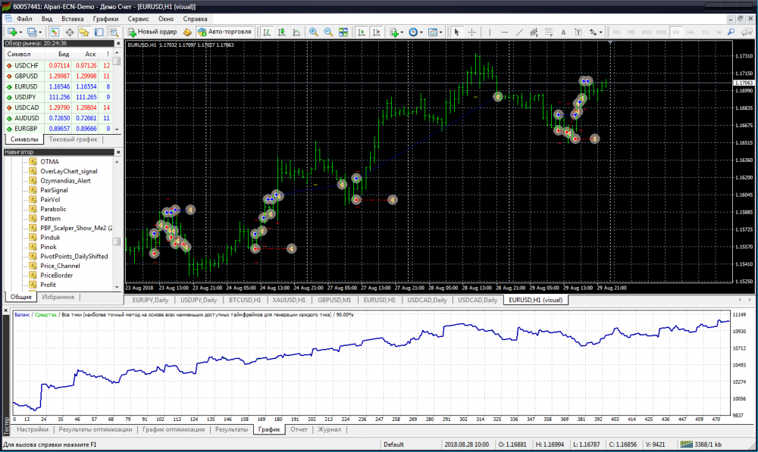Zoom in on the chart

[x=313, y=32]
